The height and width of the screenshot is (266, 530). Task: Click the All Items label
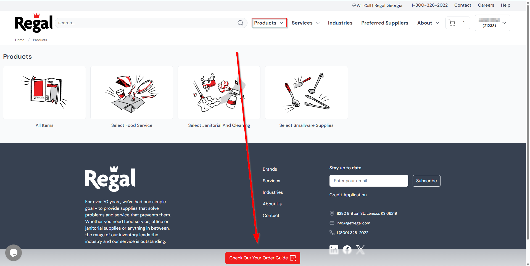coord(44,125)
